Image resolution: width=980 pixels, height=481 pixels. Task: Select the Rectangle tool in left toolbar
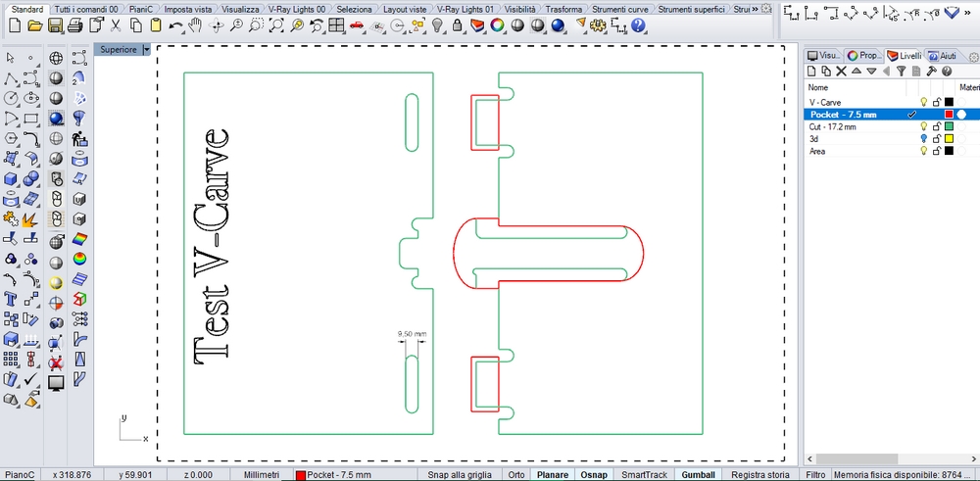tap(31, 119)
